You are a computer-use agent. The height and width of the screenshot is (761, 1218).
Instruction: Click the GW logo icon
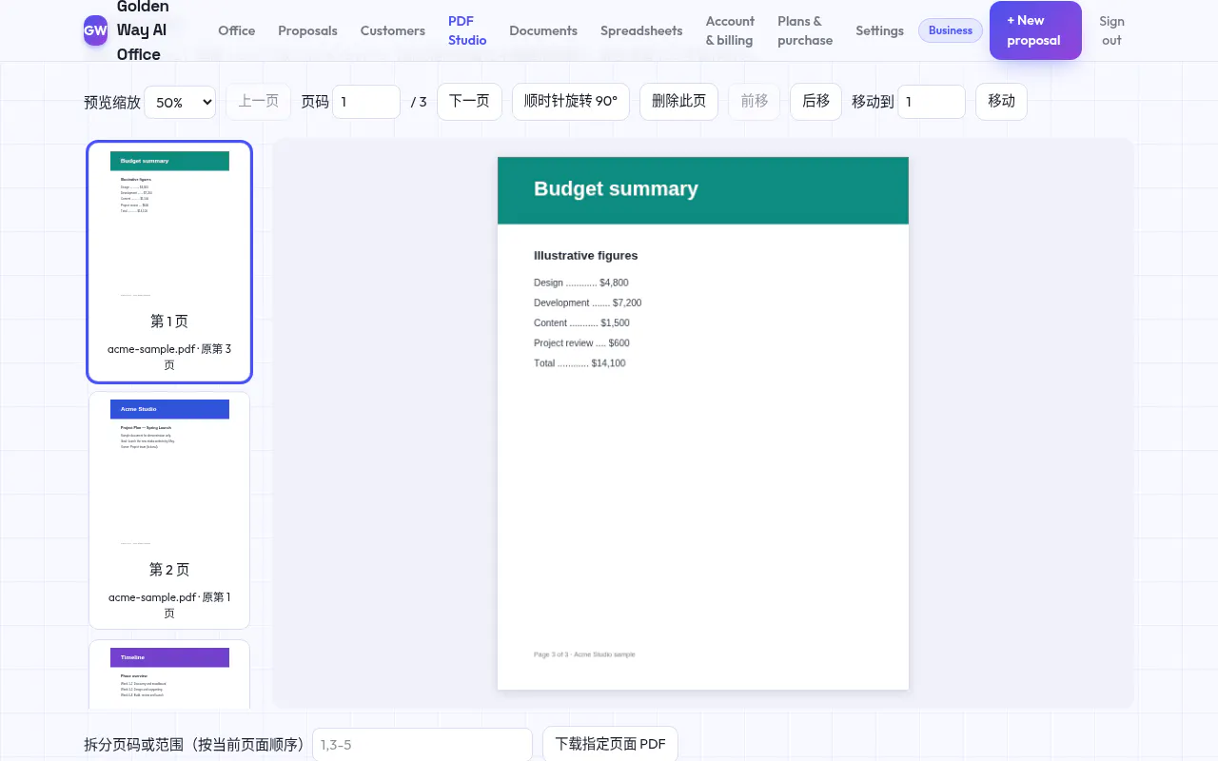pyautogui.click(x=95, y=30)
